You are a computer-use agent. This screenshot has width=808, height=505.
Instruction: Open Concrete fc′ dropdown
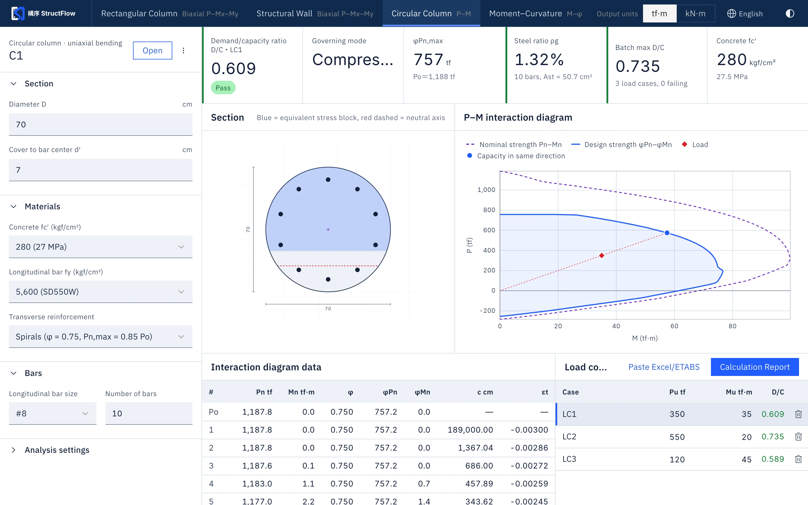100,247
